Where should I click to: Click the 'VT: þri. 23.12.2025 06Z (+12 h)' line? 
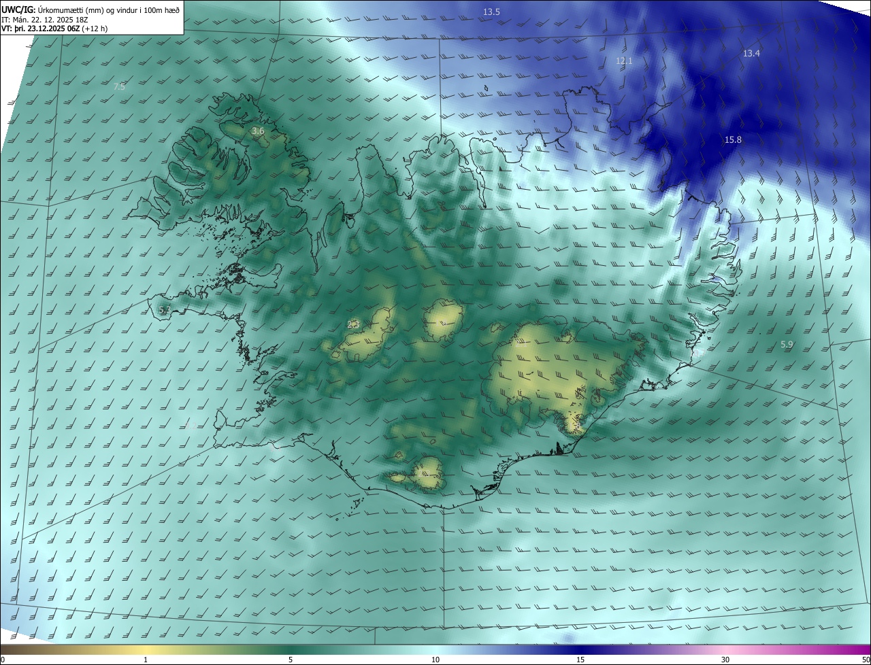coord(54,29)
